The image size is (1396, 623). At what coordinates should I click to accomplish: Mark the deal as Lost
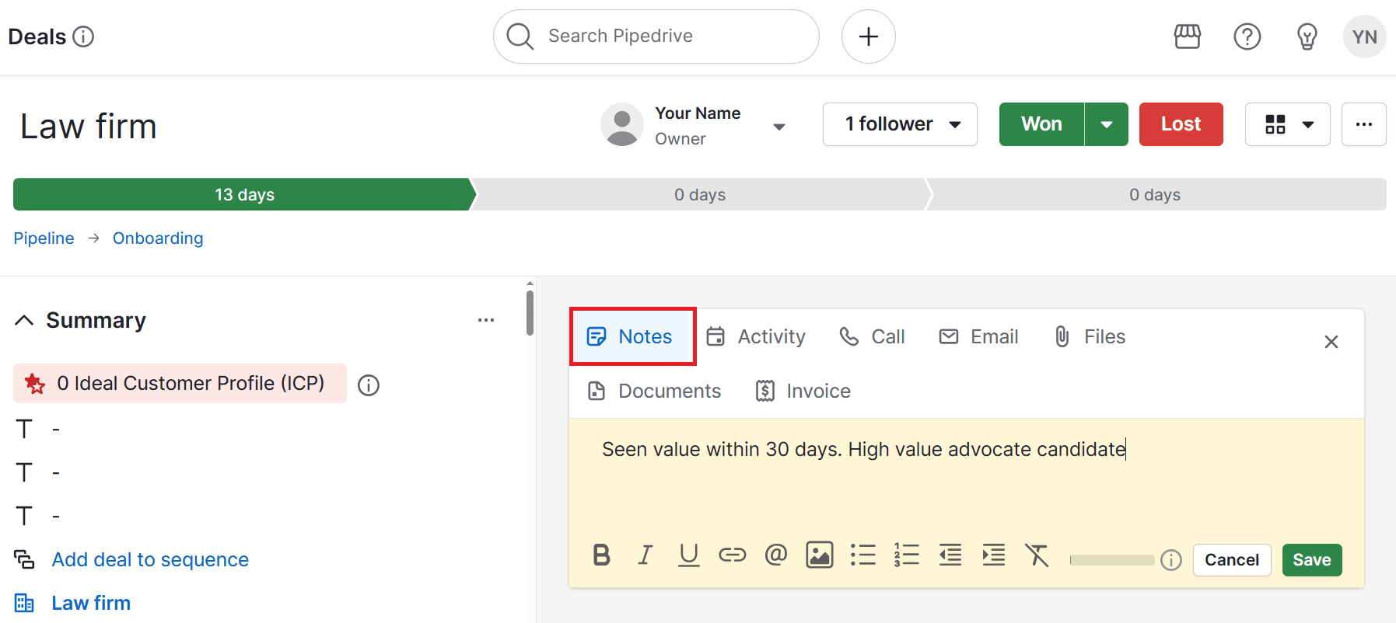(x=1181, y=124)
